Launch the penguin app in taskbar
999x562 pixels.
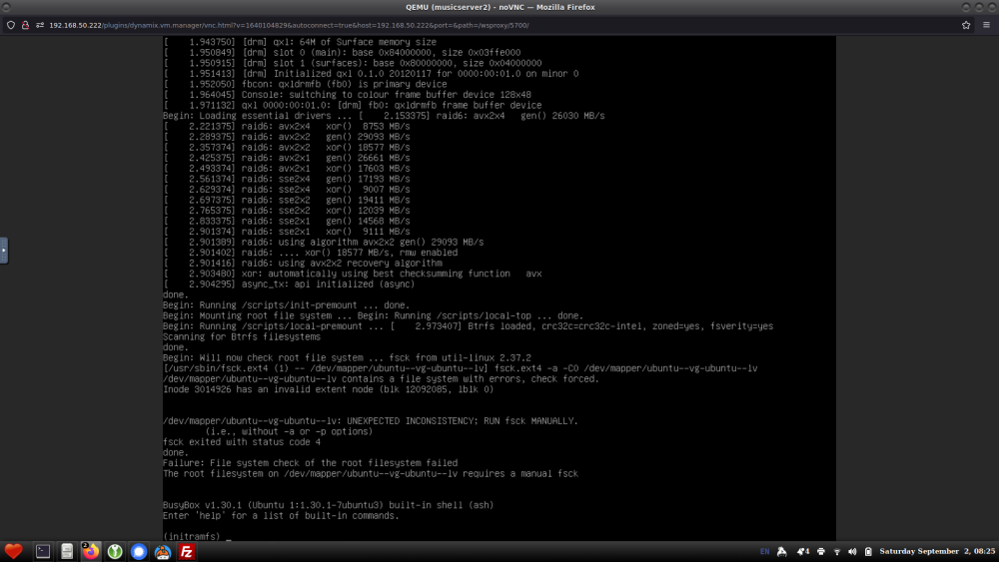point(163,552)
